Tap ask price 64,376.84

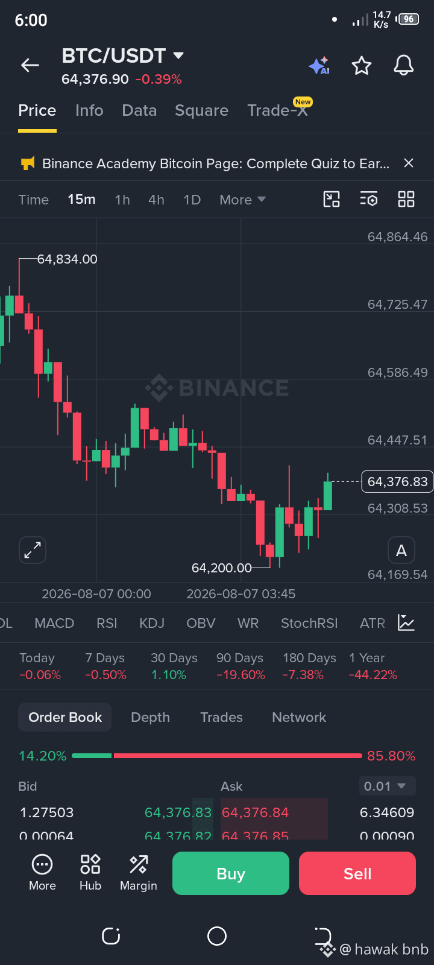255,812
